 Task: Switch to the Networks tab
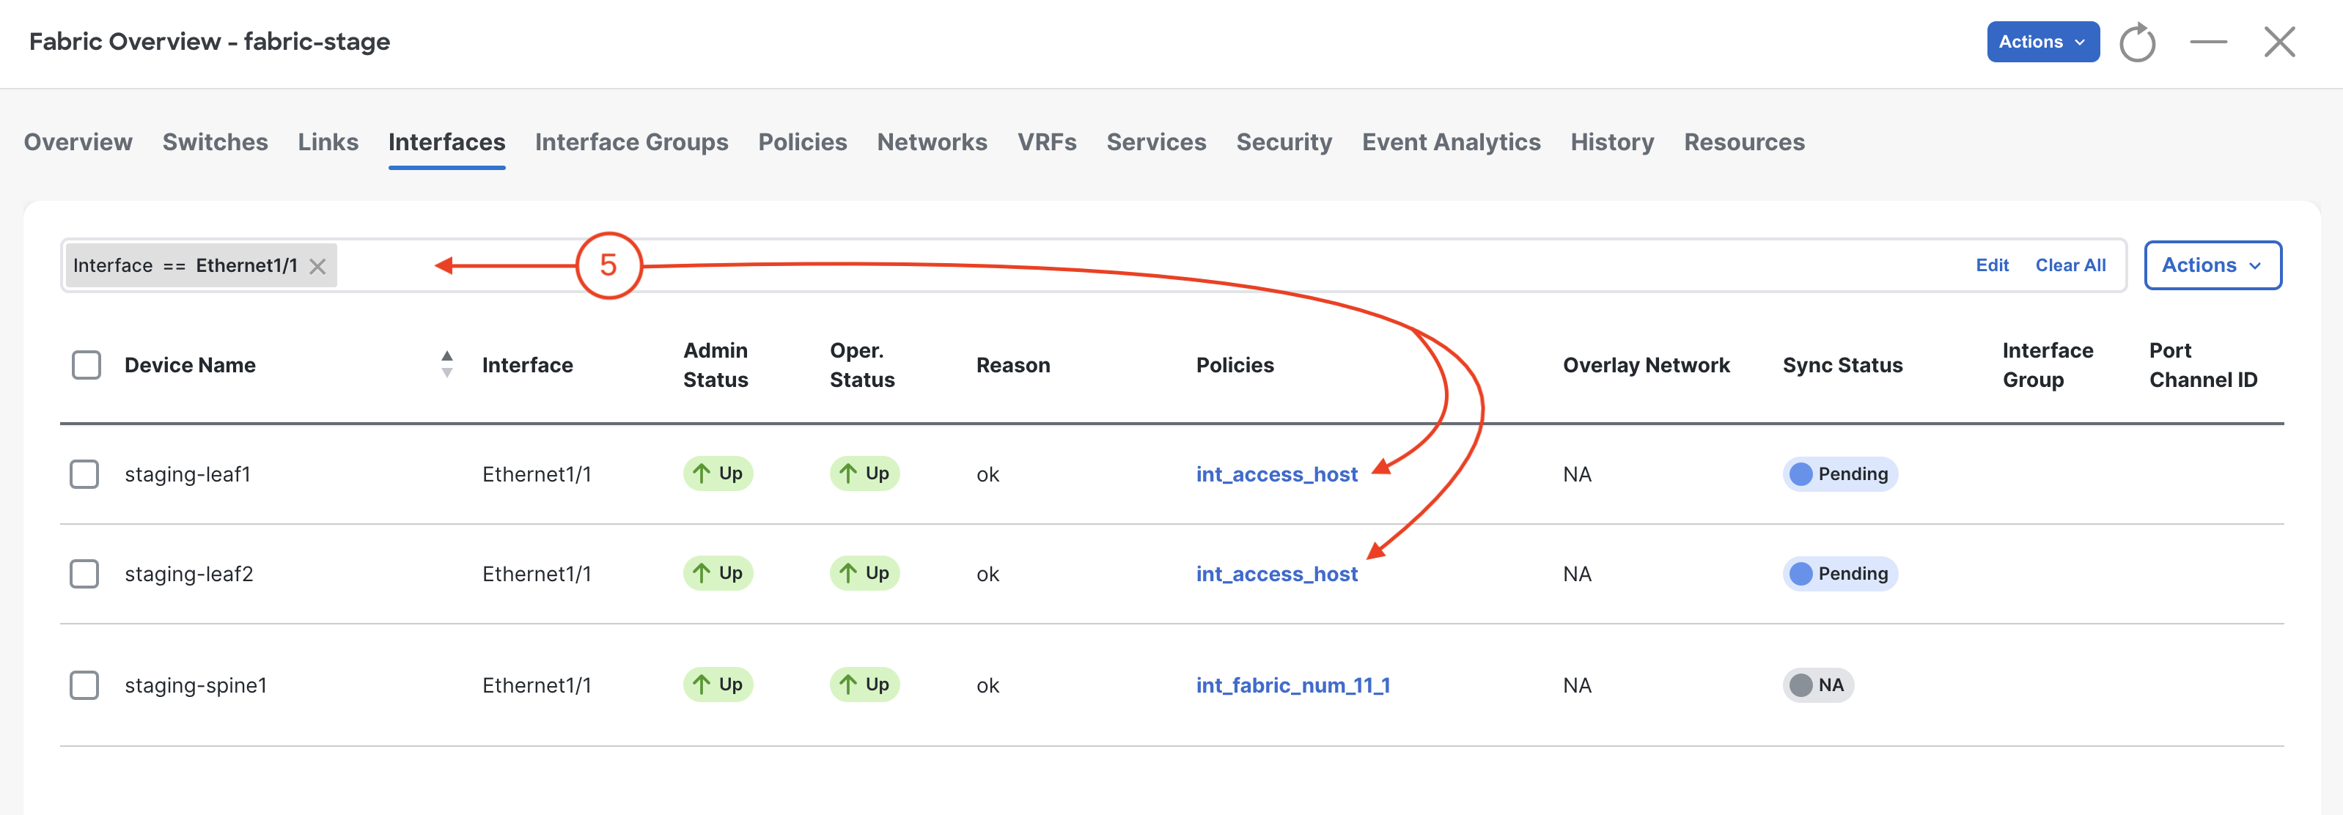[931, 142]
